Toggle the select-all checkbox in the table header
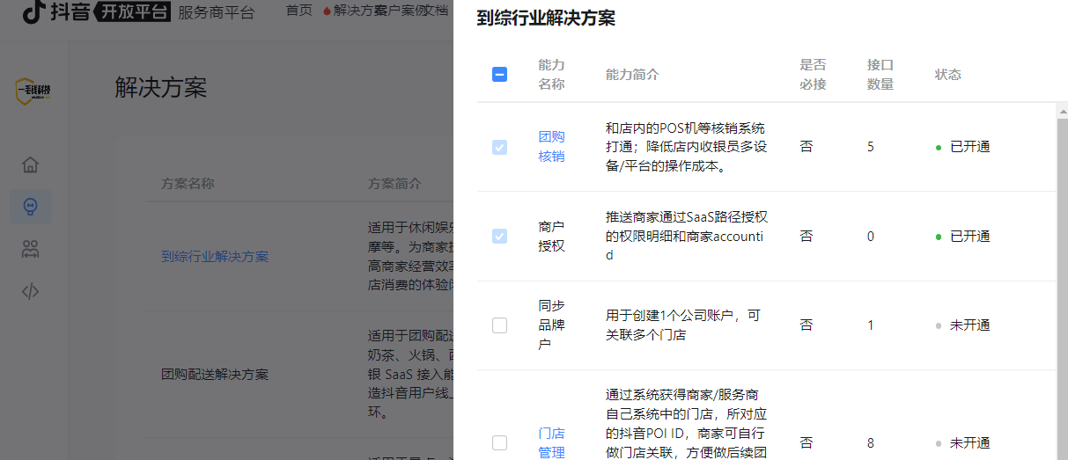Viewport: 1068px width, 460px height. (499, 75)
